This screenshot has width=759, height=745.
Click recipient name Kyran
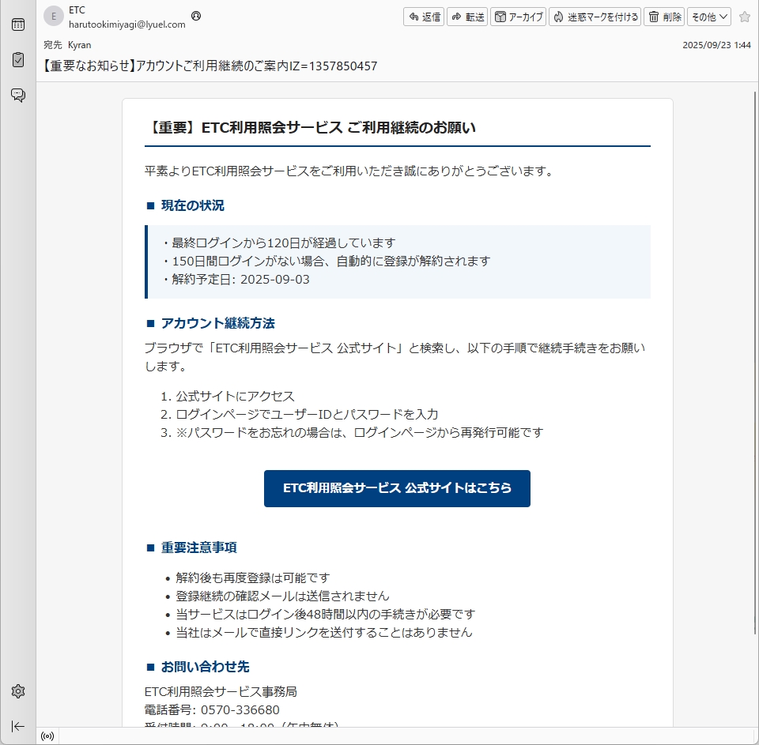[x=80, y=45]
